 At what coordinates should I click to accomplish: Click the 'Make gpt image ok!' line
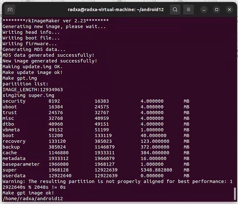28,193
